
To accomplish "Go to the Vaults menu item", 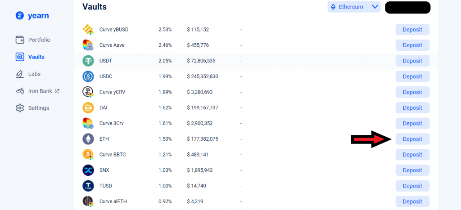I will pyautogui.click(x=36, y=57).
